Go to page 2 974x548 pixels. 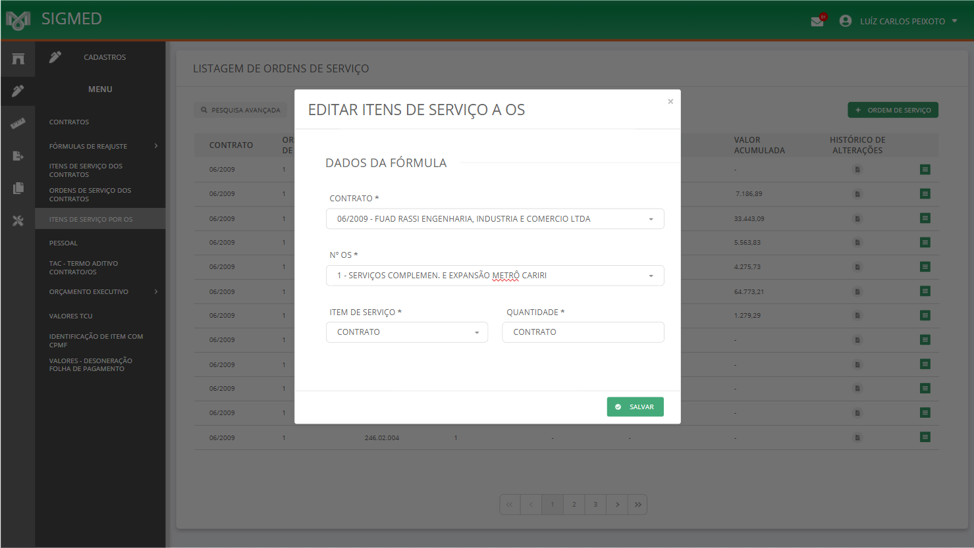pos(574,505)
